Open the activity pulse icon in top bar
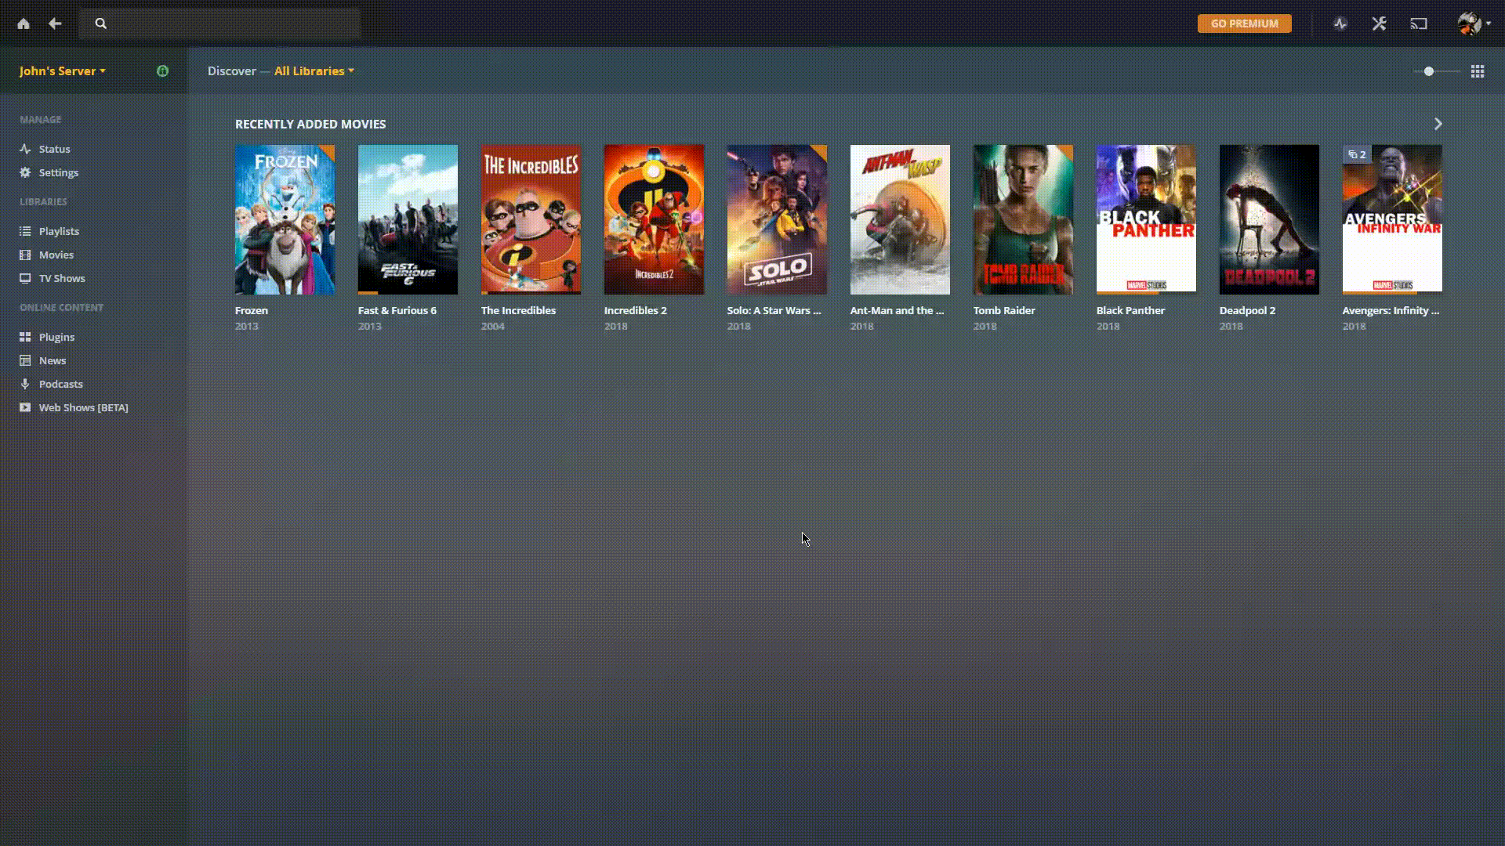The width and height of the screenshot is (1505, 846). click(x=1340, y=23)
